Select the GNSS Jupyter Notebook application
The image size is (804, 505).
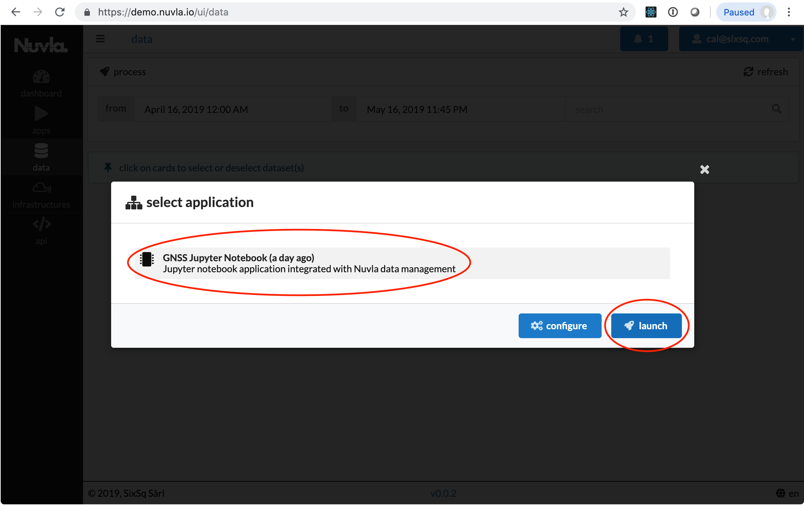(x=402, y=263)
